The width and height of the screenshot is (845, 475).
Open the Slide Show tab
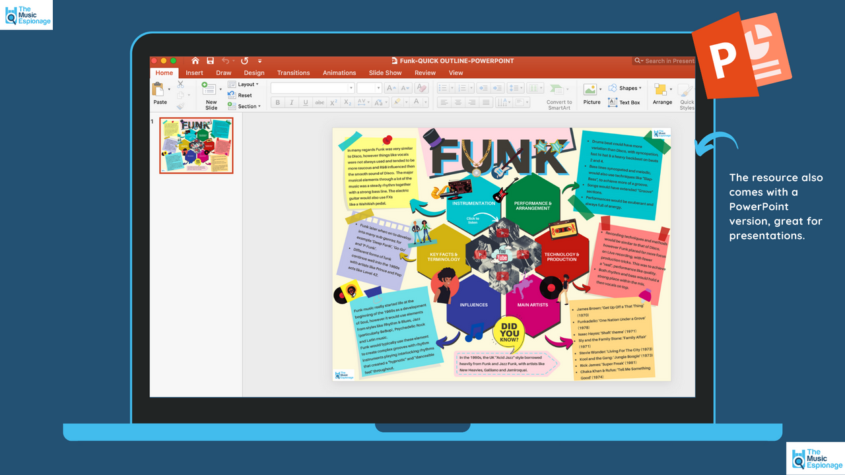(385, 73)
